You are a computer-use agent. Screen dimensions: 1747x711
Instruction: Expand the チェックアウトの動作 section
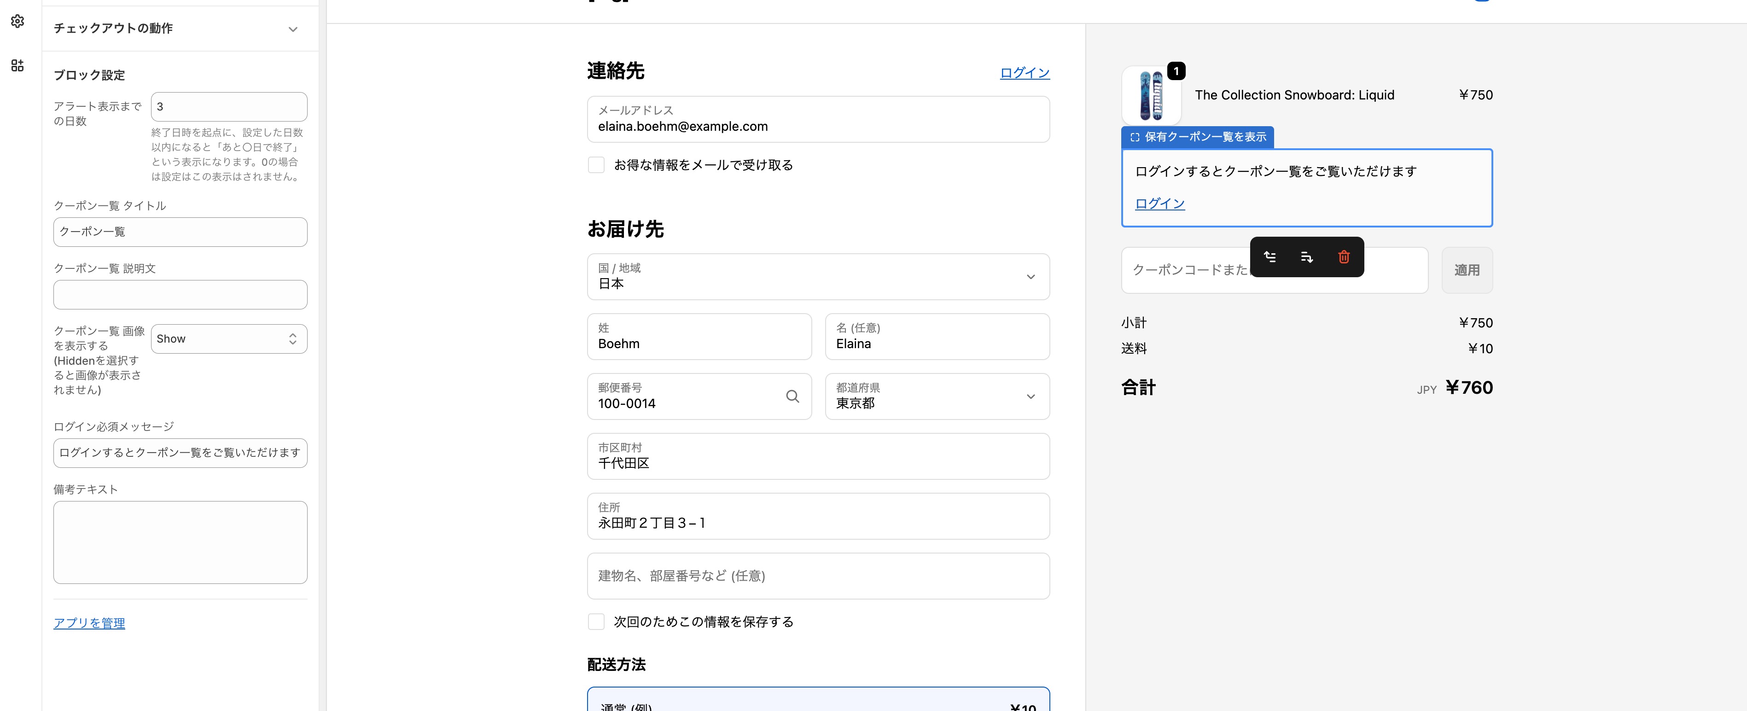point(292,29)
